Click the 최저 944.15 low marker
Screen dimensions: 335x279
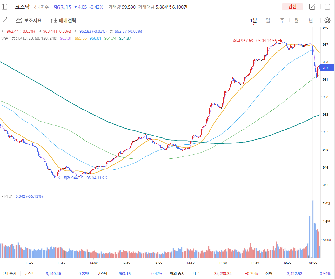pos(83,178)
